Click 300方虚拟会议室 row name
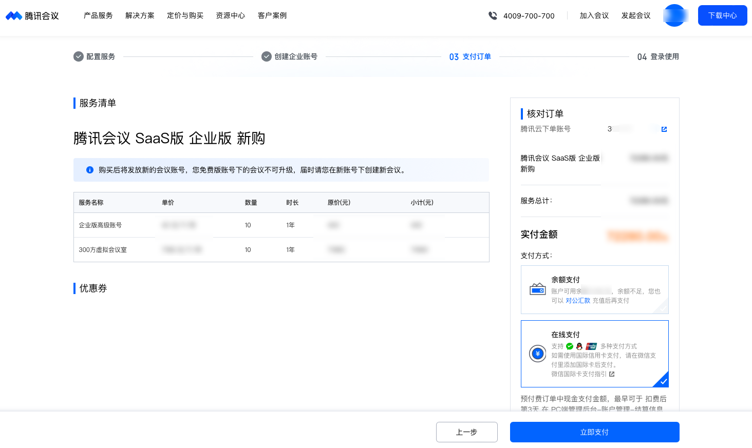This screenshot has height=448, width=752. 103,250
